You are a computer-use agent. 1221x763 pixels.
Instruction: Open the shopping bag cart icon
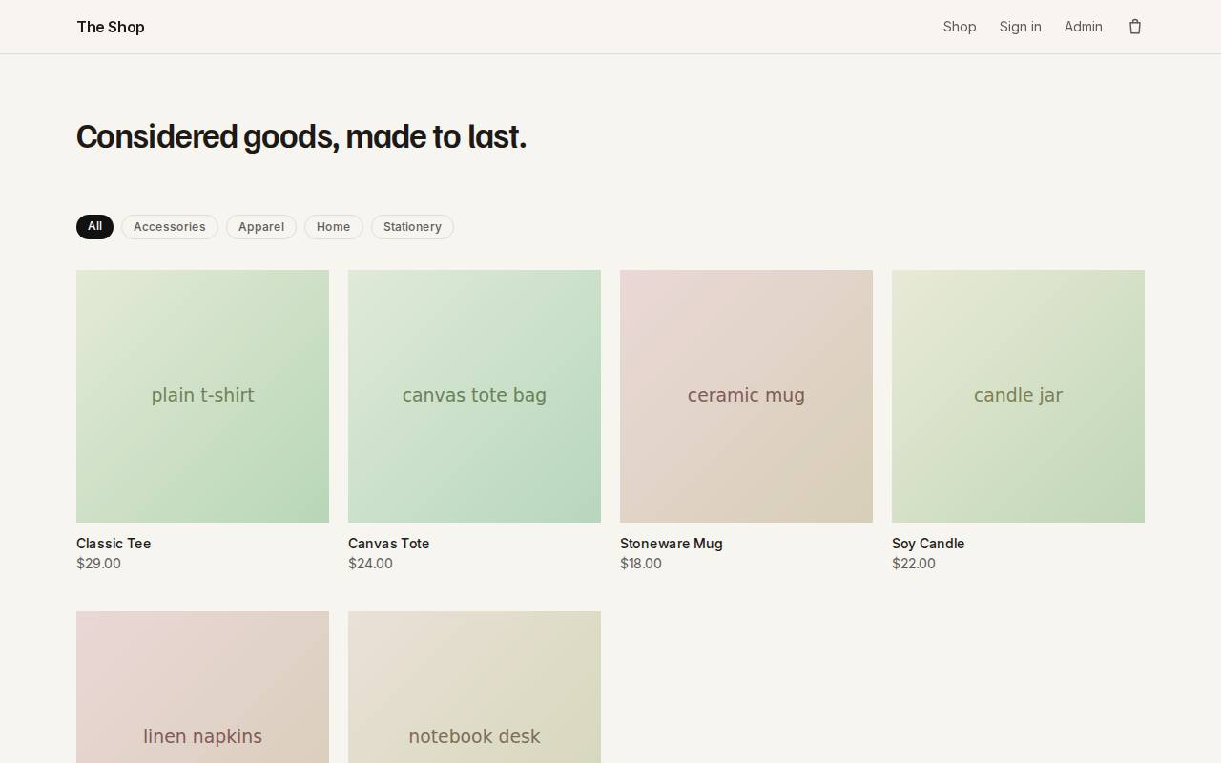pyautogui.click(x=1135, y=27)
